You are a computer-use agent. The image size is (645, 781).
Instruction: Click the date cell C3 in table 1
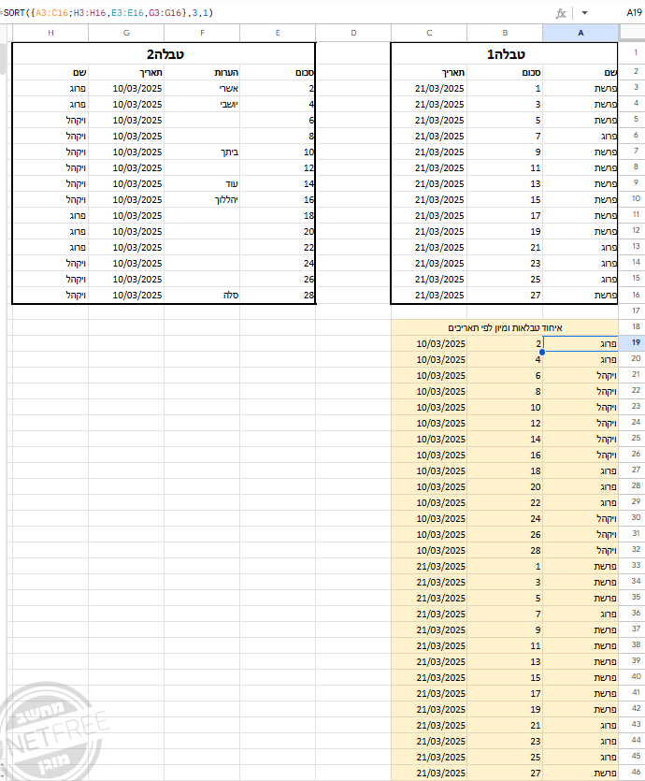429,89
